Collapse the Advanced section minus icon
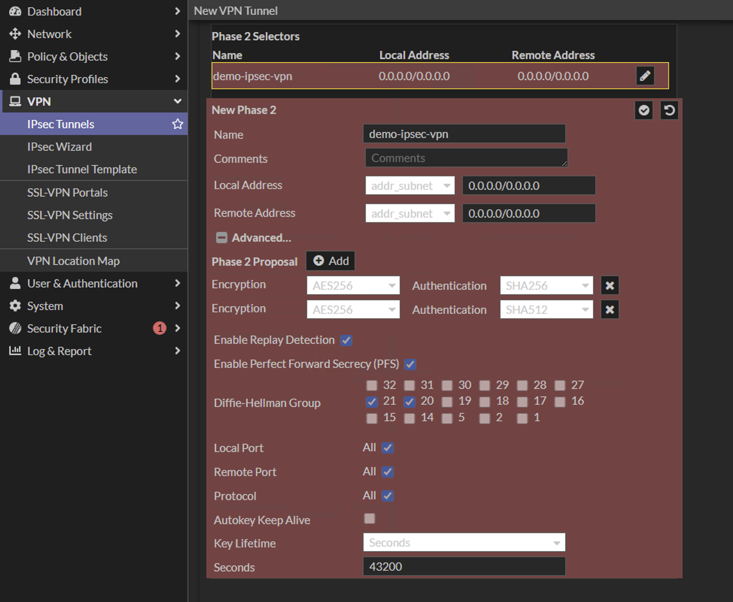This screenshot has width=733, height=602. pyautogui.click(x=222, y=237)
